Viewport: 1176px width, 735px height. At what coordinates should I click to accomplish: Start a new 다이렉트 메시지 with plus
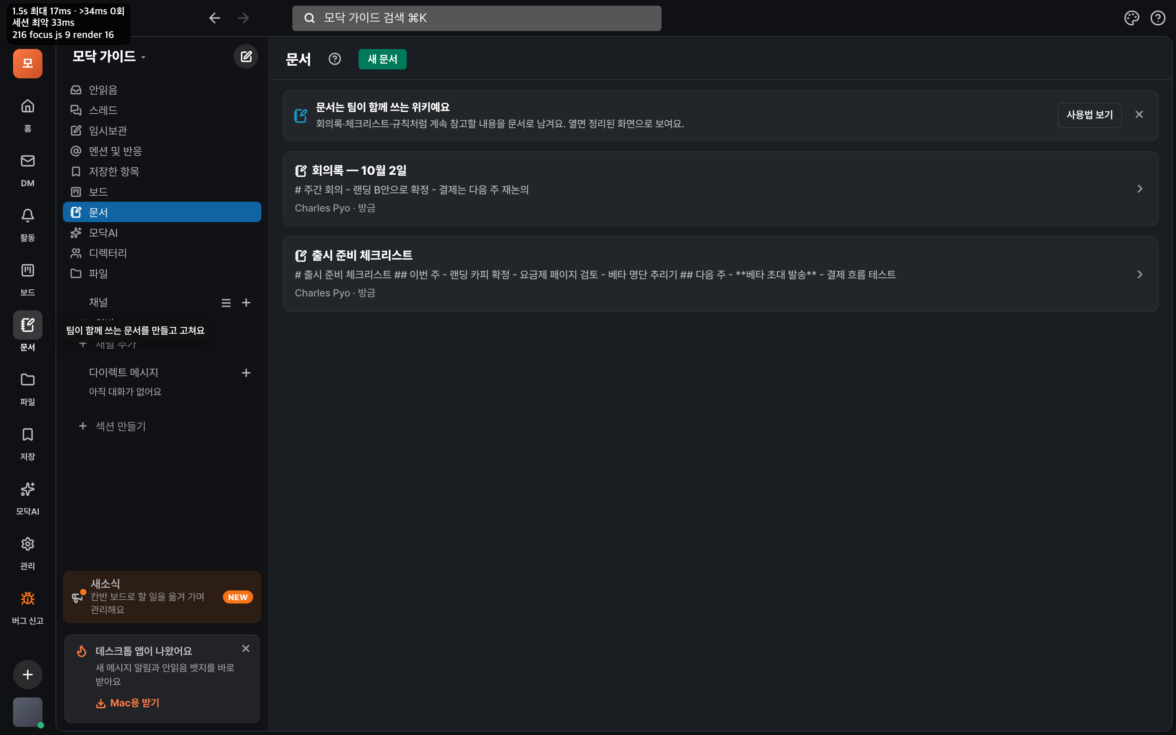pyautogui.click(x=246, y=373)
